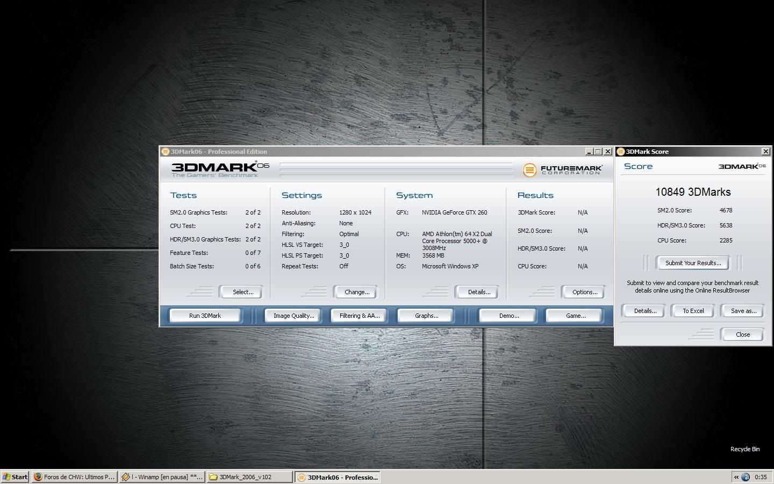
Task: Click the system clock showing 0:35
Action: 761,477
